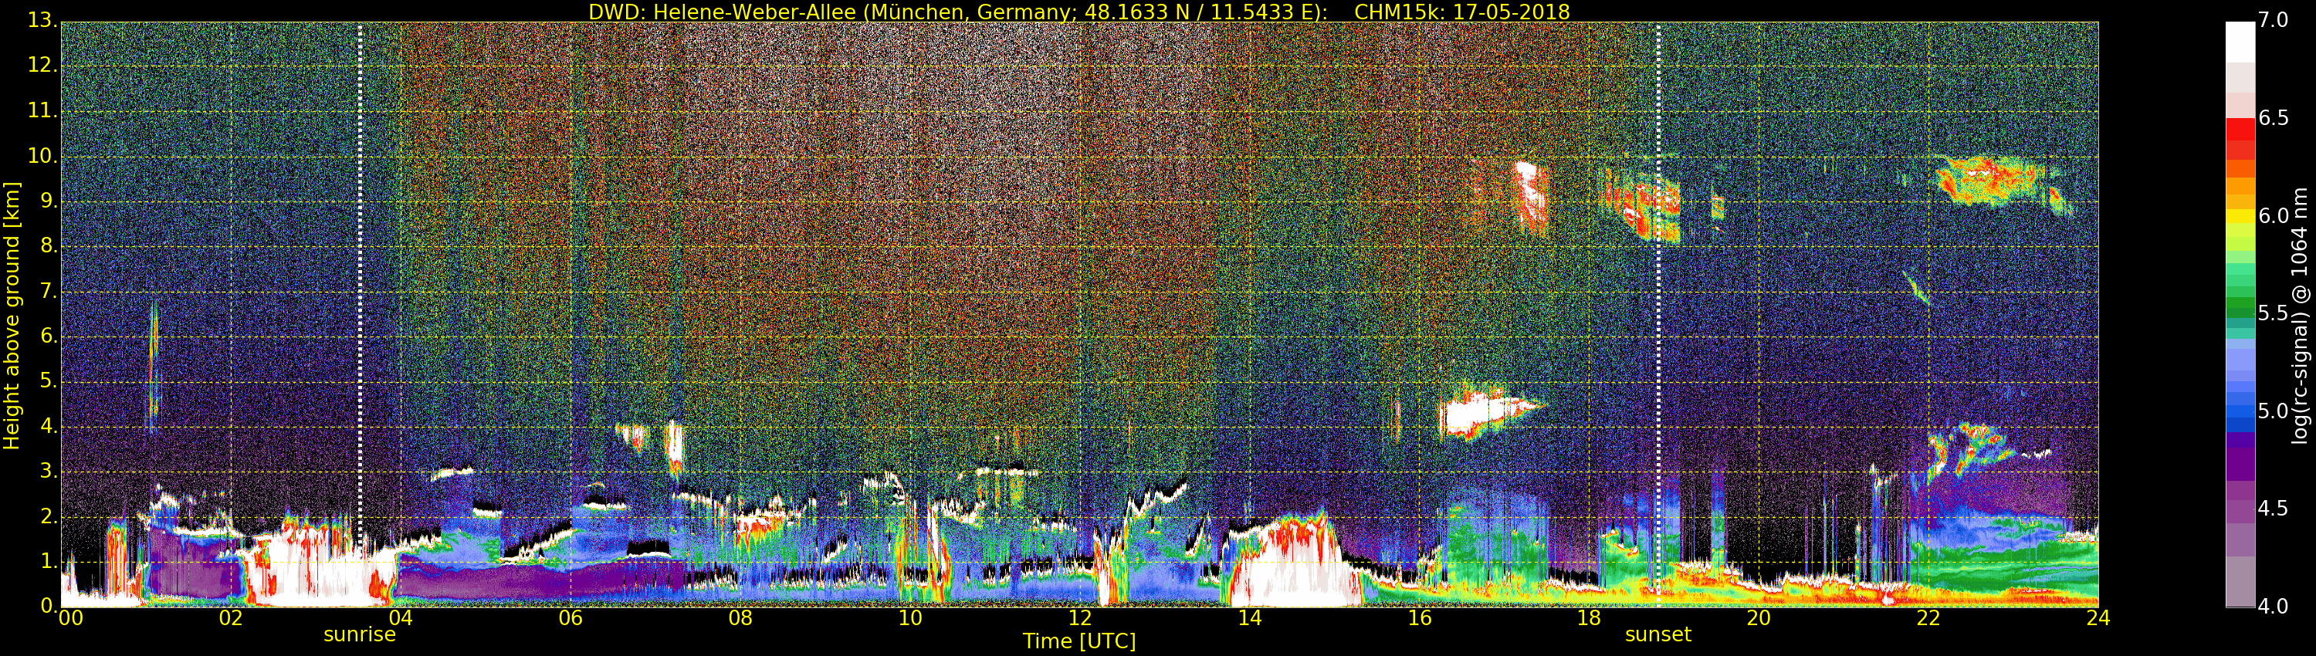Click the Height above ground axis label
Screen dimensions: 2316x656
[12, 316]
